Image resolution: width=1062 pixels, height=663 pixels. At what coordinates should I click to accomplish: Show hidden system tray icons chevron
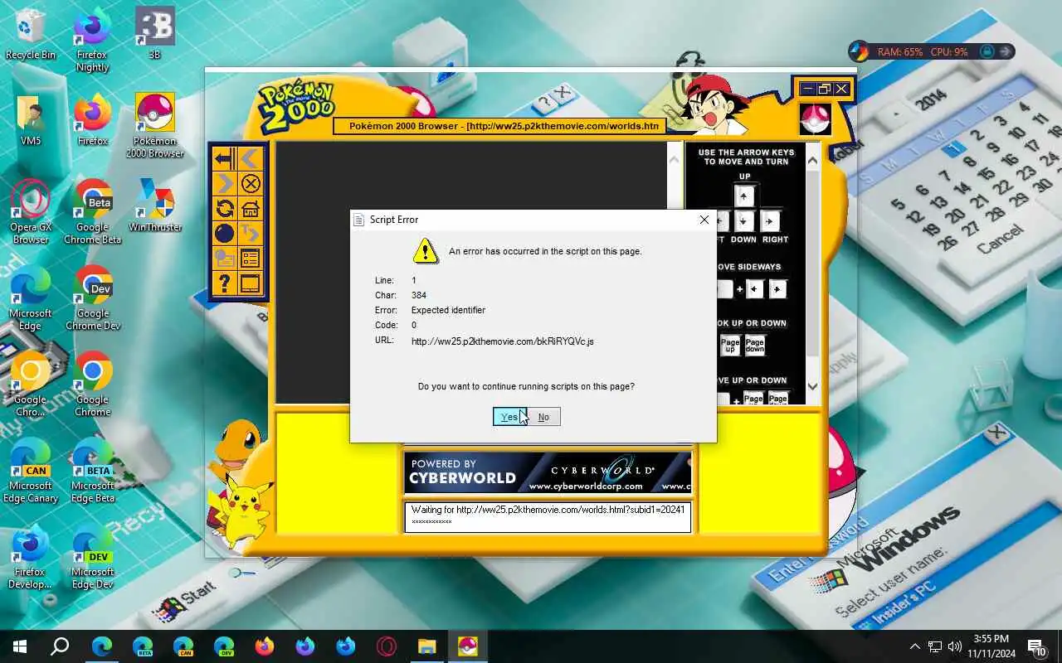pyautogui.click(x=915, y=646)
